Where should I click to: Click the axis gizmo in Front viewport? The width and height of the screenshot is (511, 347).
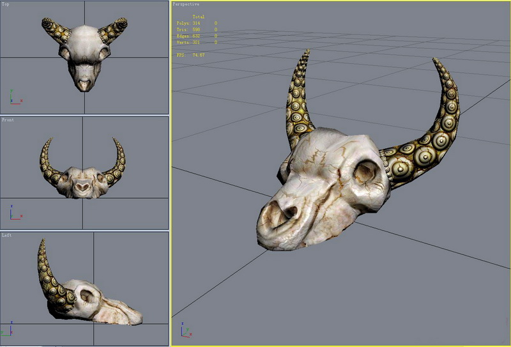pos(13,214)
